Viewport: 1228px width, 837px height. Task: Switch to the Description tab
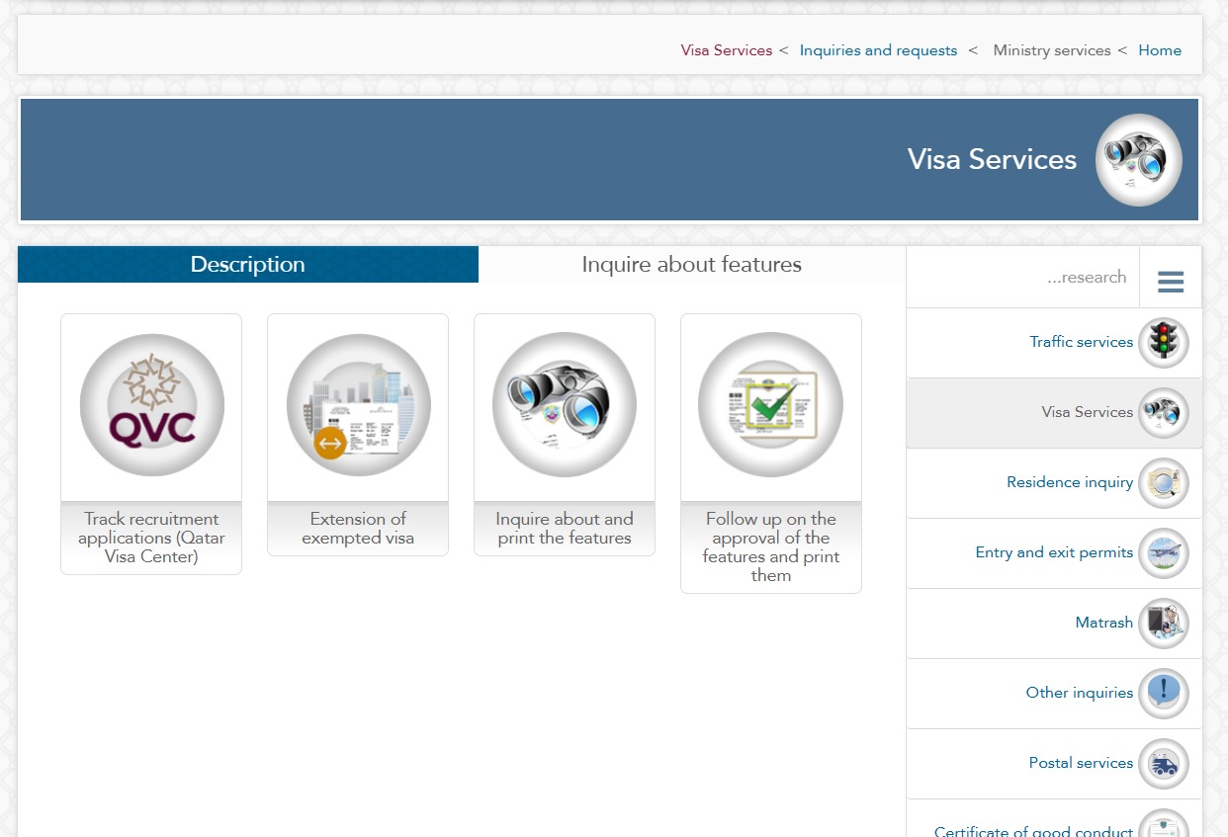248,265
